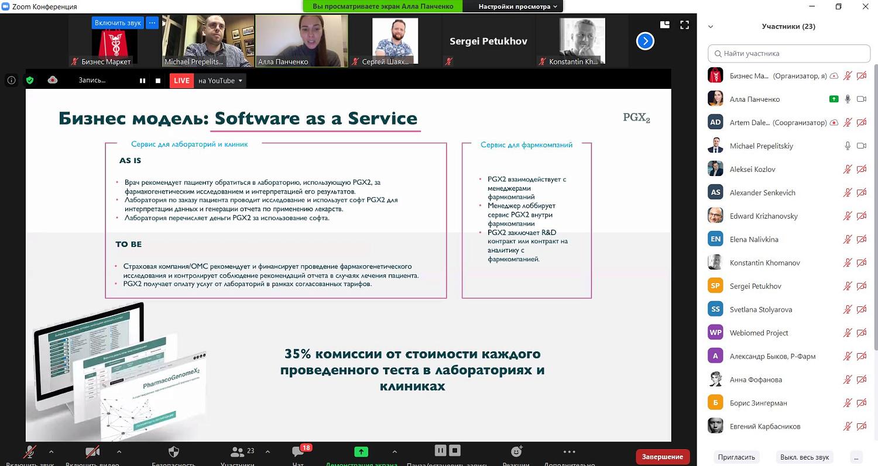878x466 pixels.
Task: Click the cloud recording indicator icon
Action: pyautogui.click(x=53, y=80)
